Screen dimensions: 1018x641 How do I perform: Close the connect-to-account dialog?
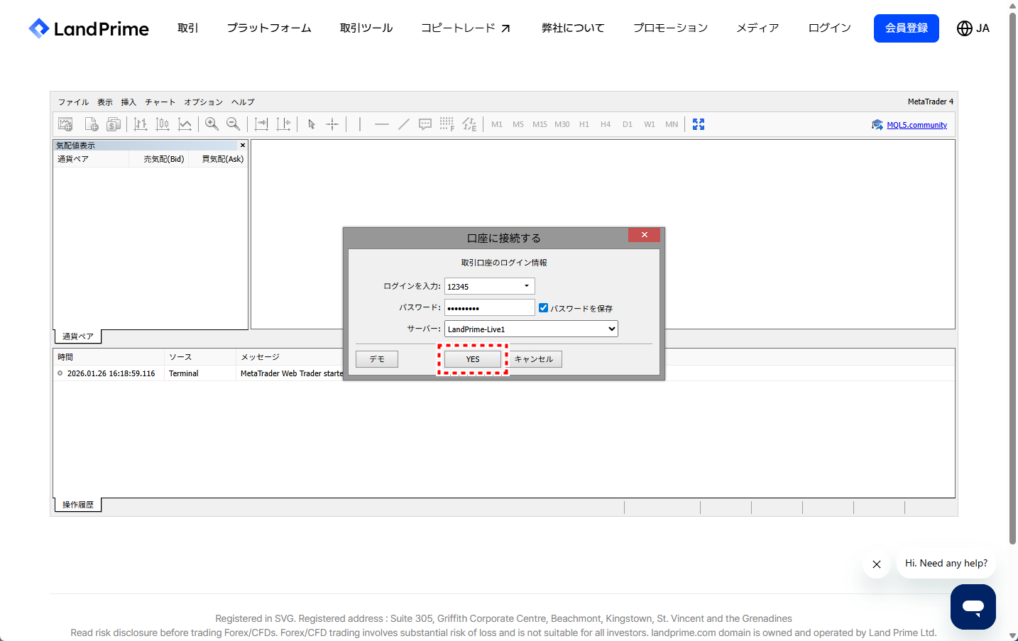pyautogui.click(x=644, y=235)
